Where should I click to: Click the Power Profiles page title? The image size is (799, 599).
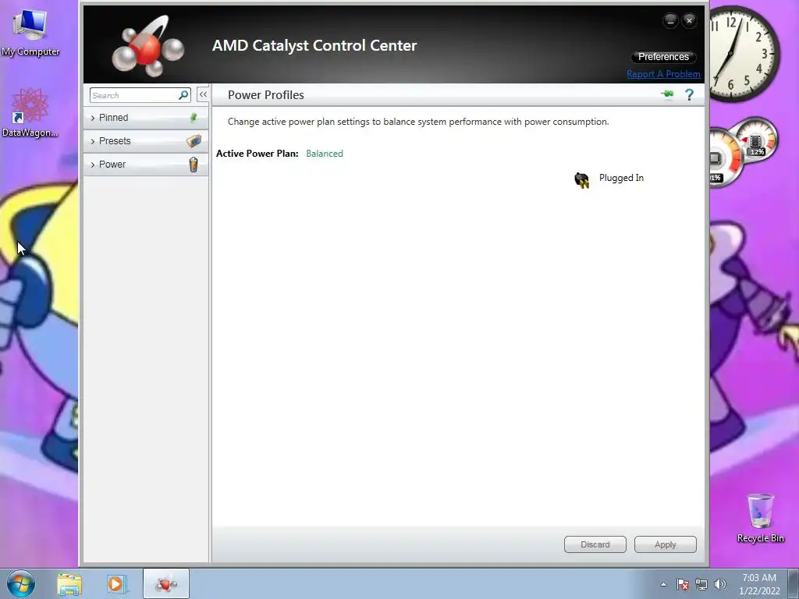click(265, 94)
